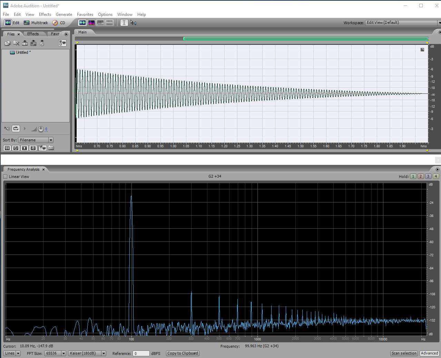The image size is (441, 358).
Task: Toggle Show Options eye-checkbox button
Action: tap(62, 43)
